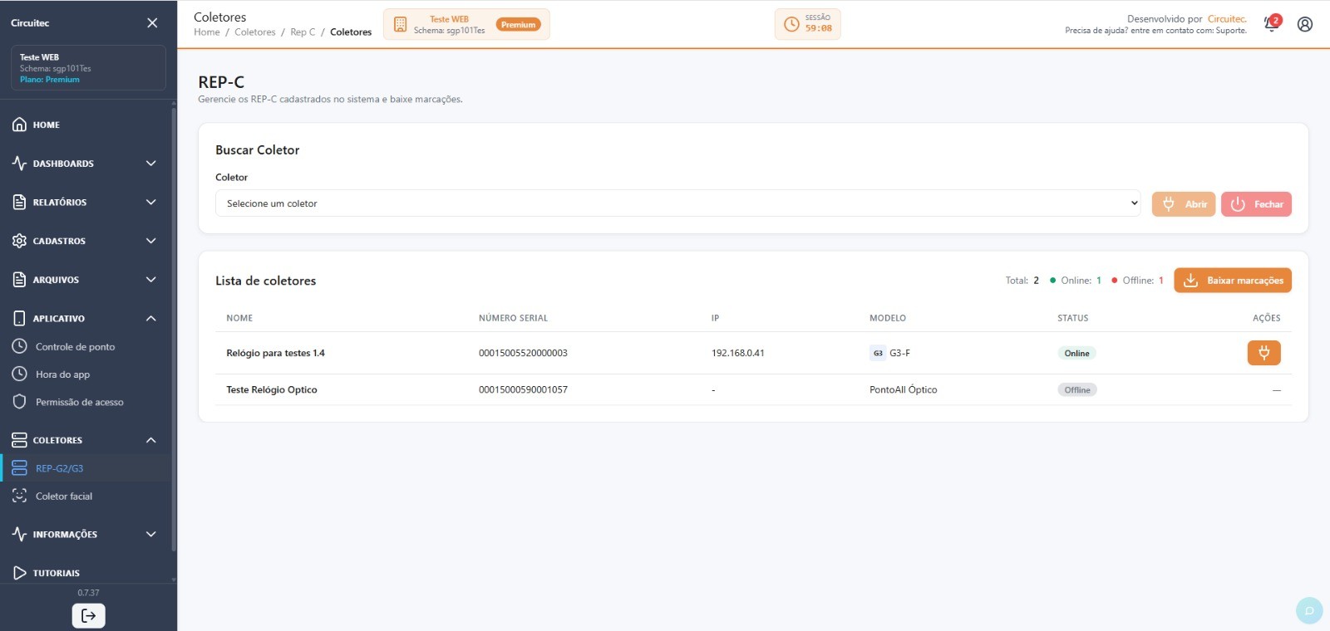Viewport: 1330px width, 631px height.
Task: Click the Baixar marcações button
Action: [x=1233, y=281]
